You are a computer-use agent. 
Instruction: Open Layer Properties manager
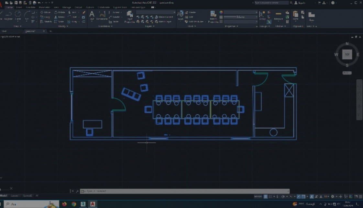[x=130, y=17]
